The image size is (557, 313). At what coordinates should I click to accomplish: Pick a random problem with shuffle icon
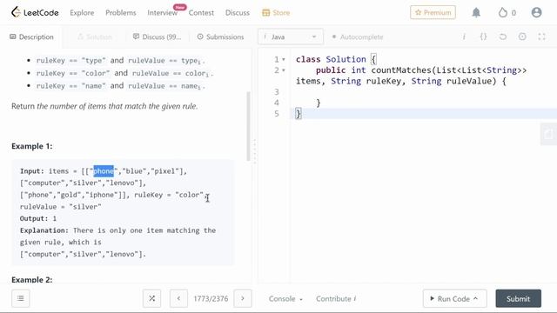(151, 298)
